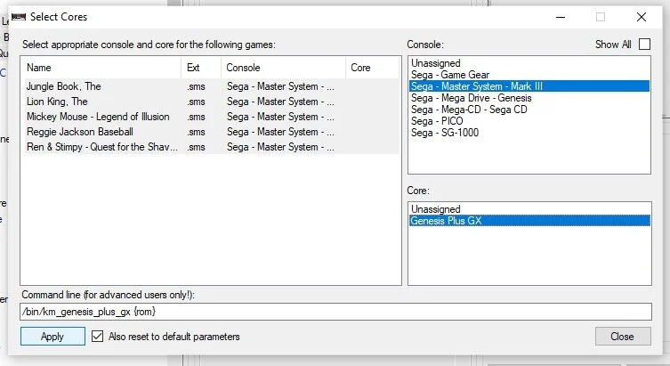Select the Ren & Stimpy game row
Screen dimensions: 670x366
(x=212, y=147)
